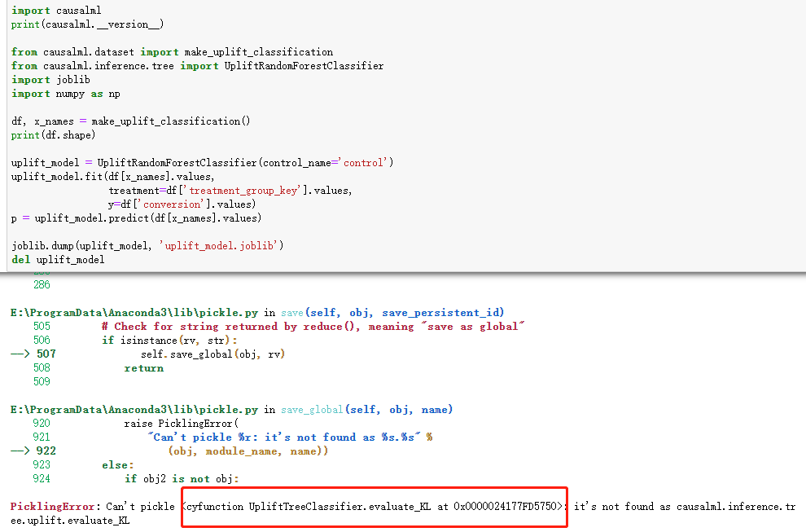The height and width of the screenshot is (532, 806).
Task: Click the arrow at line 922
Action: pos(20,451)
